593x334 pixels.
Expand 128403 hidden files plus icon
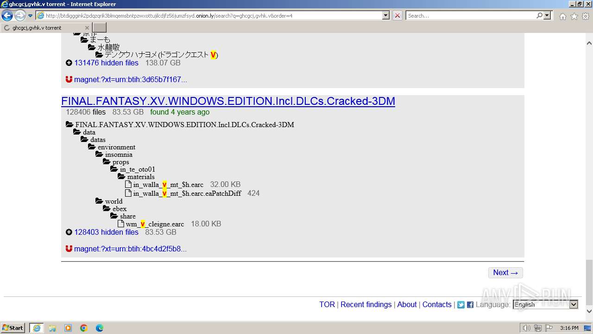click(69, 232)
